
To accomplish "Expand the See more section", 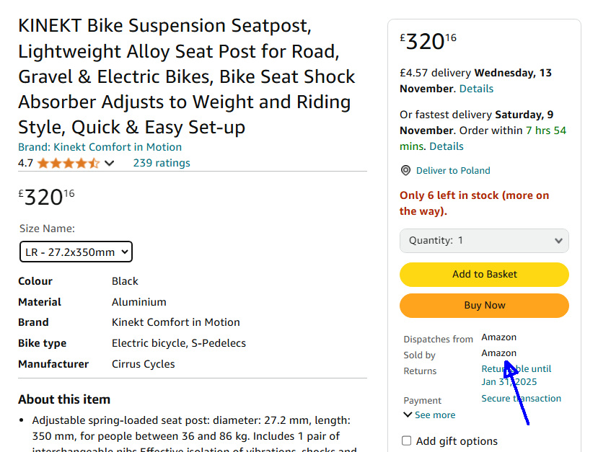I will pyautogui.click(x=429, y=415).
